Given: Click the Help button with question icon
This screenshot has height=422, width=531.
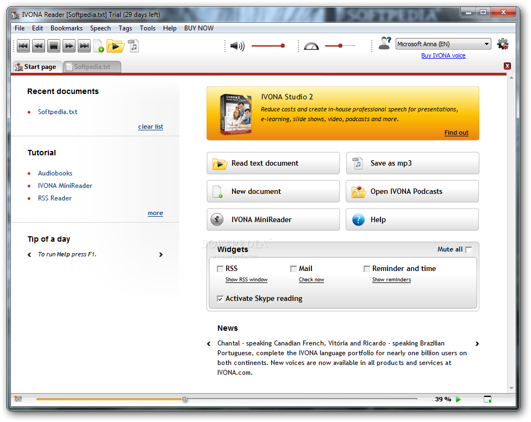Looking at the screenshot, I should pyautogui.click(x=412, y=219).
